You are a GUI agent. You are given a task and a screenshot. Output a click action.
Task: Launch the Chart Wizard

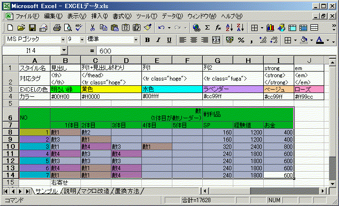pos(270,28)
